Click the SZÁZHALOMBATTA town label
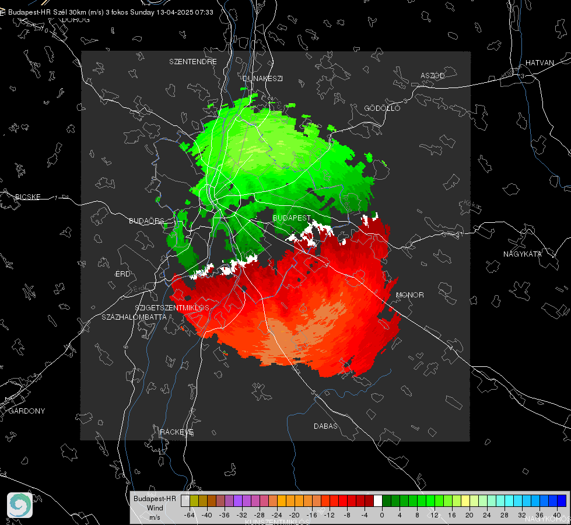 [134, 317]
